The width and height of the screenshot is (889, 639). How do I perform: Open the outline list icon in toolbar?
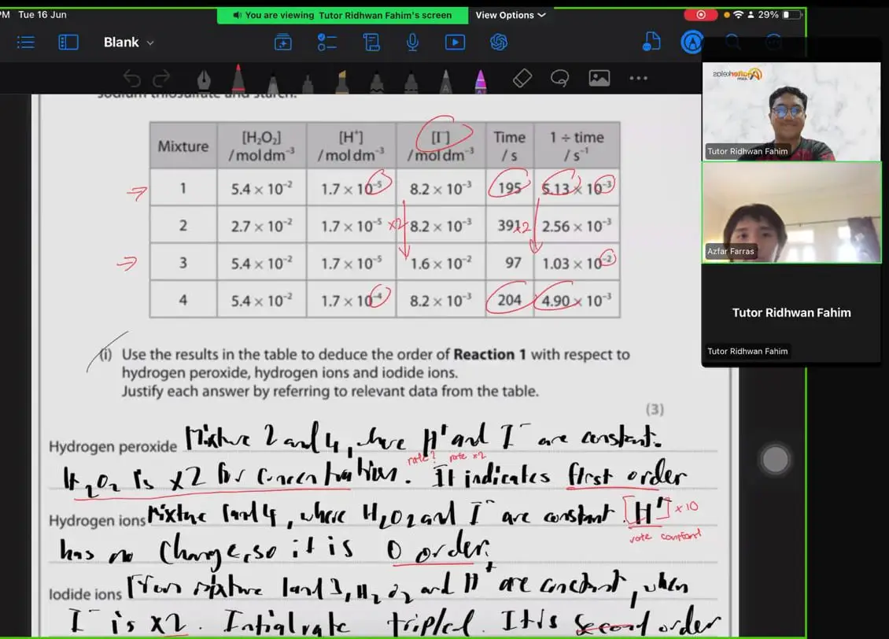pos(26,42)
